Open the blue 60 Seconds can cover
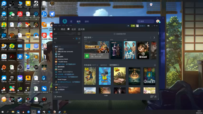 pyautogui.click(x=105, y=76)
